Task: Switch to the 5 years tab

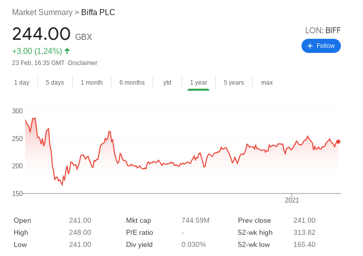Action: pyautogui.click(x=234, y=83)
